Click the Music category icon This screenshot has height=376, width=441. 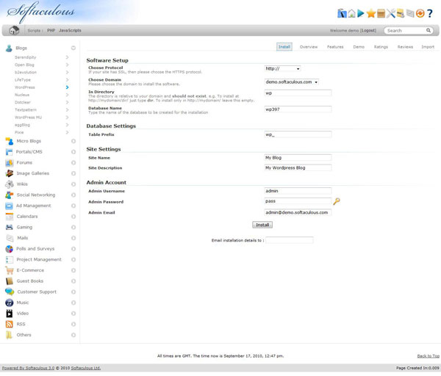point(9,303)
